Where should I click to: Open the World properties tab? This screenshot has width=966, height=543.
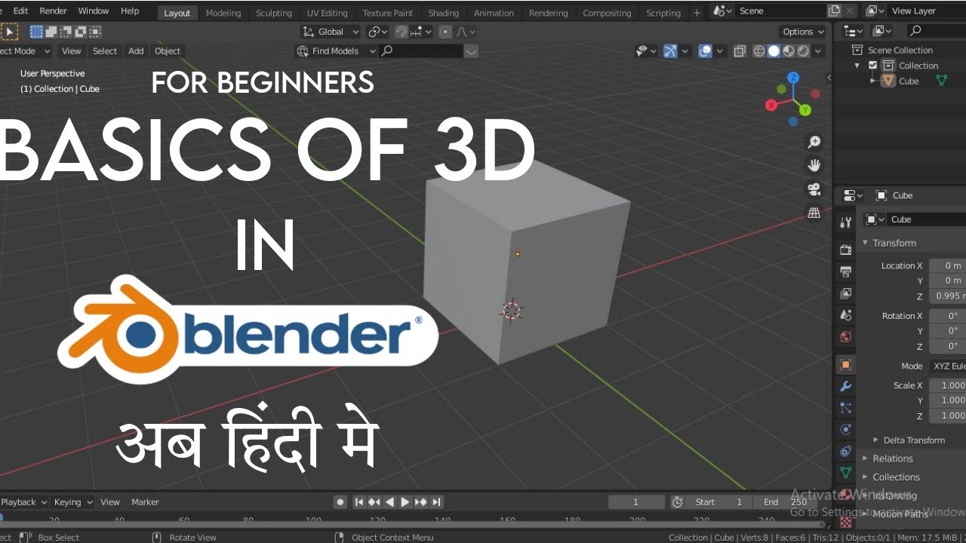pyautogui.click(x=846, y=337)
